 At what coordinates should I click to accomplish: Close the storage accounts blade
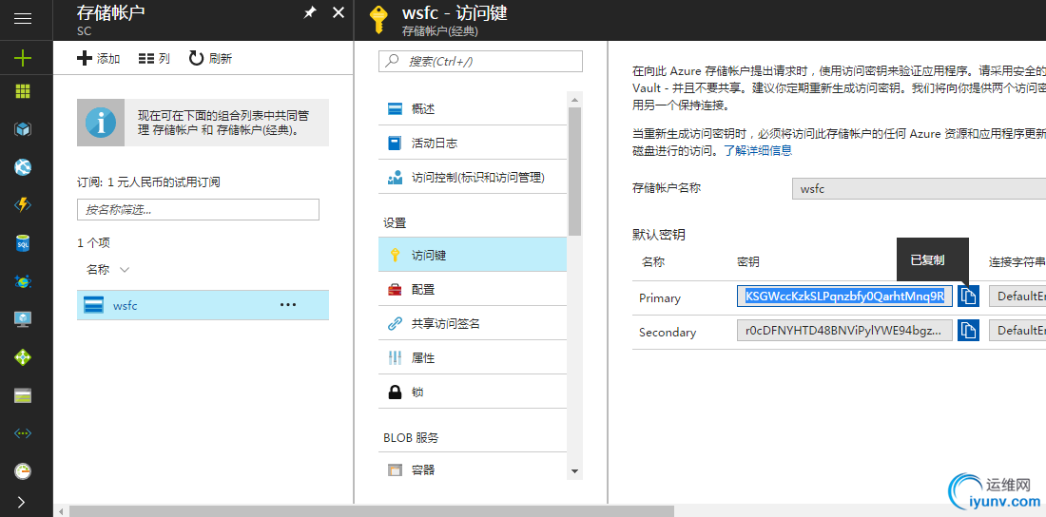(339, 12)
